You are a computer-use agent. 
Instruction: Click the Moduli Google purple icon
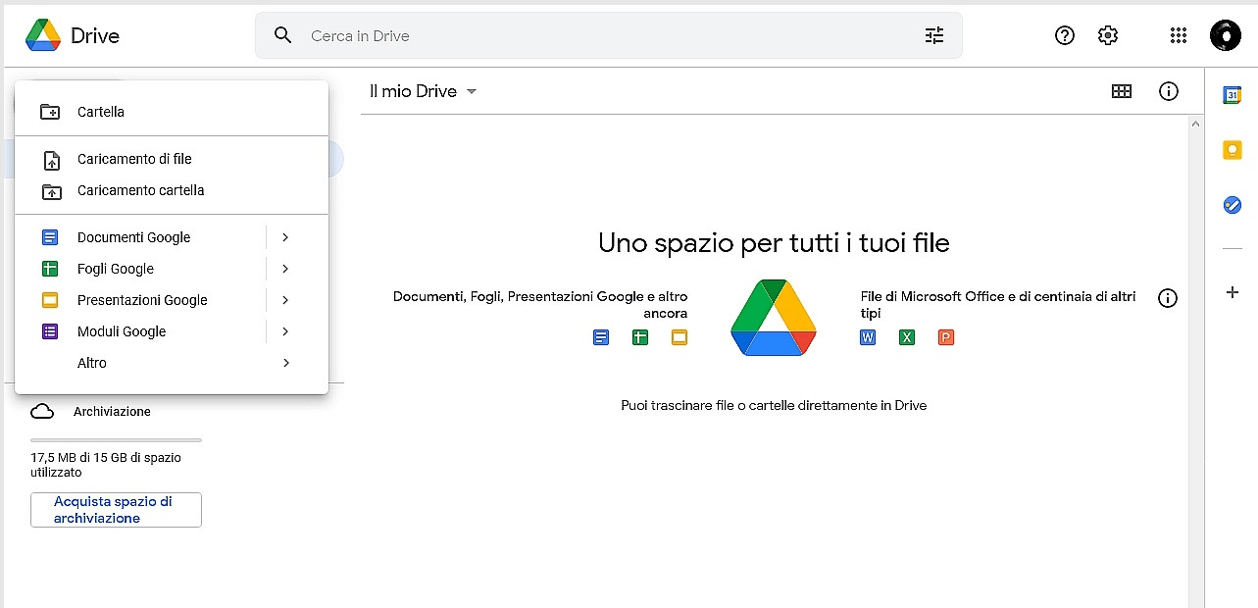[50, 331]
